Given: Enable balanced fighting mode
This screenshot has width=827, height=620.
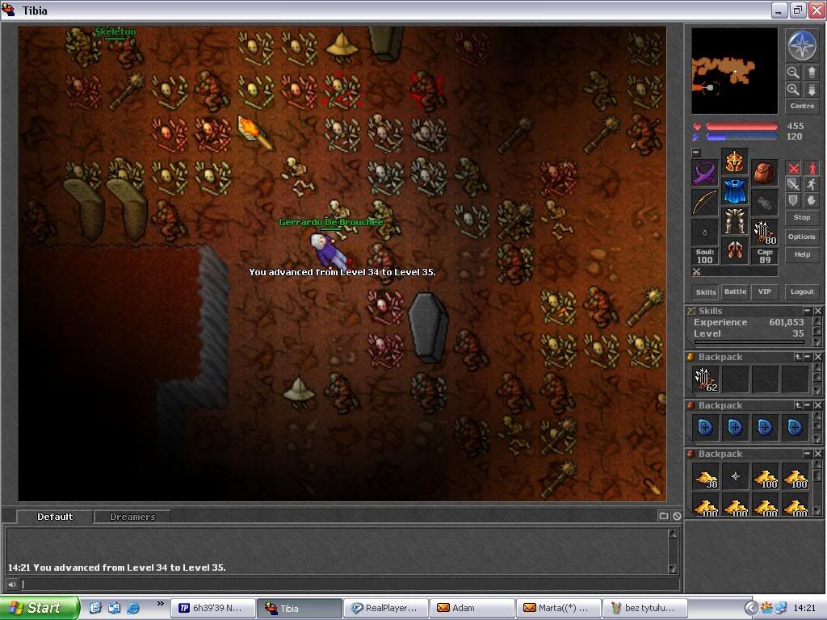Looking at the screenshot, I should pos(793,185).
